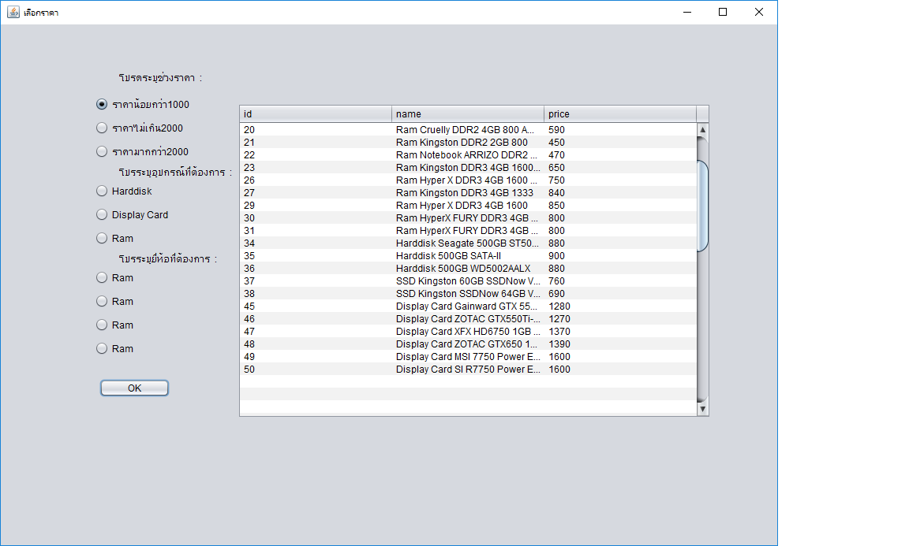Click the table scrollbar down arrow
This screenshot has height=546, width=909.
[702, 409]
